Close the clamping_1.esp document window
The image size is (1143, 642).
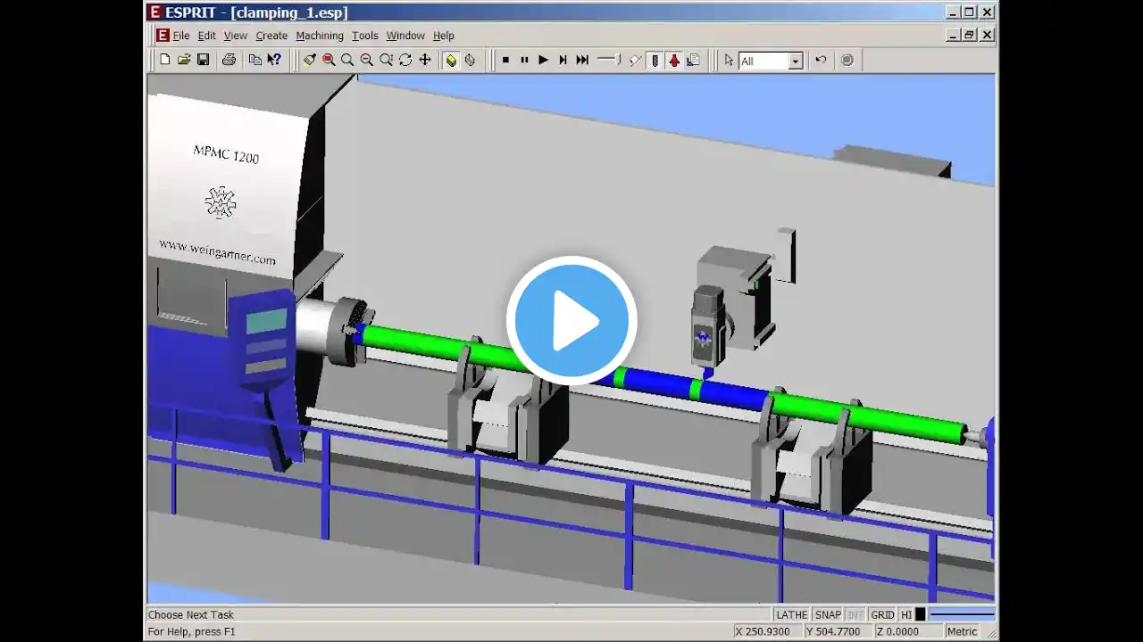(988, 35)
